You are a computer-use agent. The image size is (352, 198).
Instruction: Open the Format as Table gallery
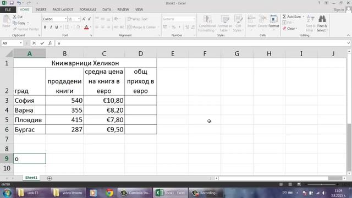pos(224,24)
